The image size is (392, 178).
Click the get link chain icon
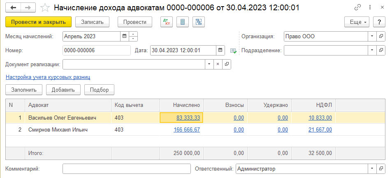pyautogui.click(x=357, y=8)
